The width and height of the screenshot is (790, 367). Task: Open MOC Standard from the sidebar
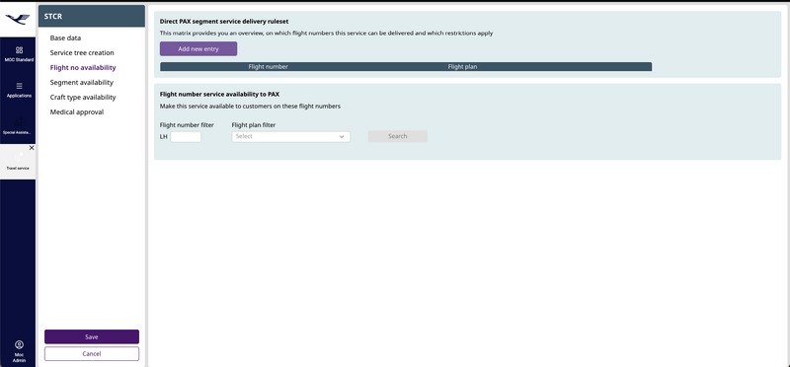tap(19, 53)
